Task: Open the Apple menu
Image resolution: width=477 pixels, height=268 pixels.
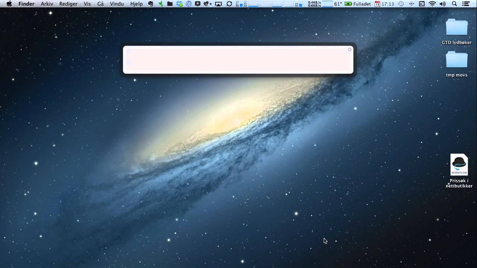Action: coord(9,4)
